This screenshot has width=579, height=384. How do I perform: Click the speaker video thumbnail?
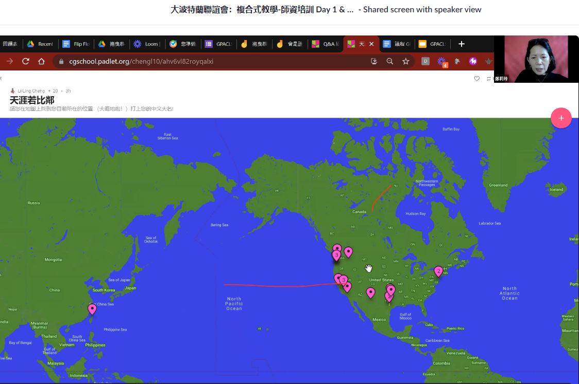pos(536,59)
